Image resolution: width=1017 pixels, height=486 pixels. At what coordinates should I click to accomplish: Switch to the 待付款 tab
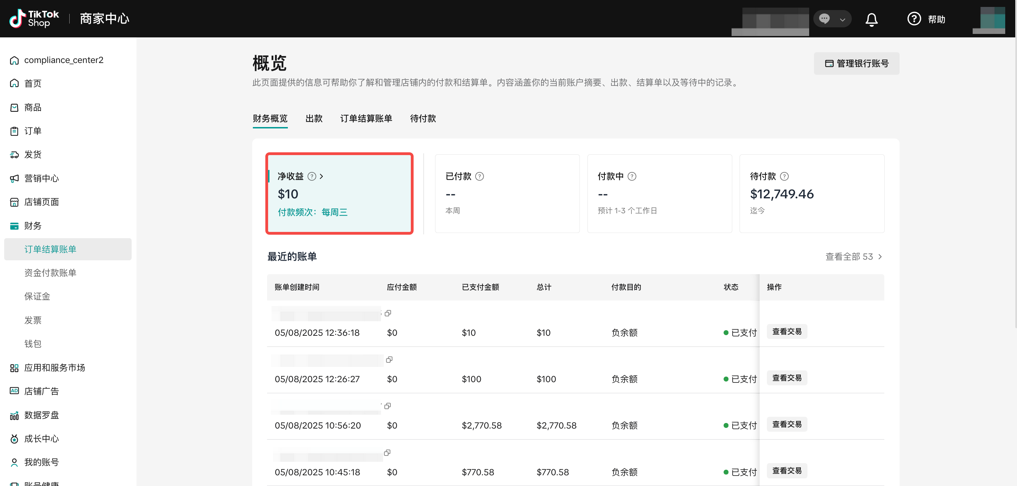[x=423, y=118]
